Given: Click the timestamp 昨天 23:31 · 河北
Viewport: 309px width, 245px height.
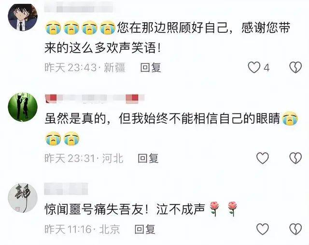Looking at the screenshot, I should point(84,159).
